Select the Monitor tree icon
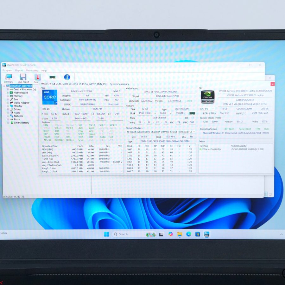The width and height of the screenshot is (285, 285). (11, 106)
